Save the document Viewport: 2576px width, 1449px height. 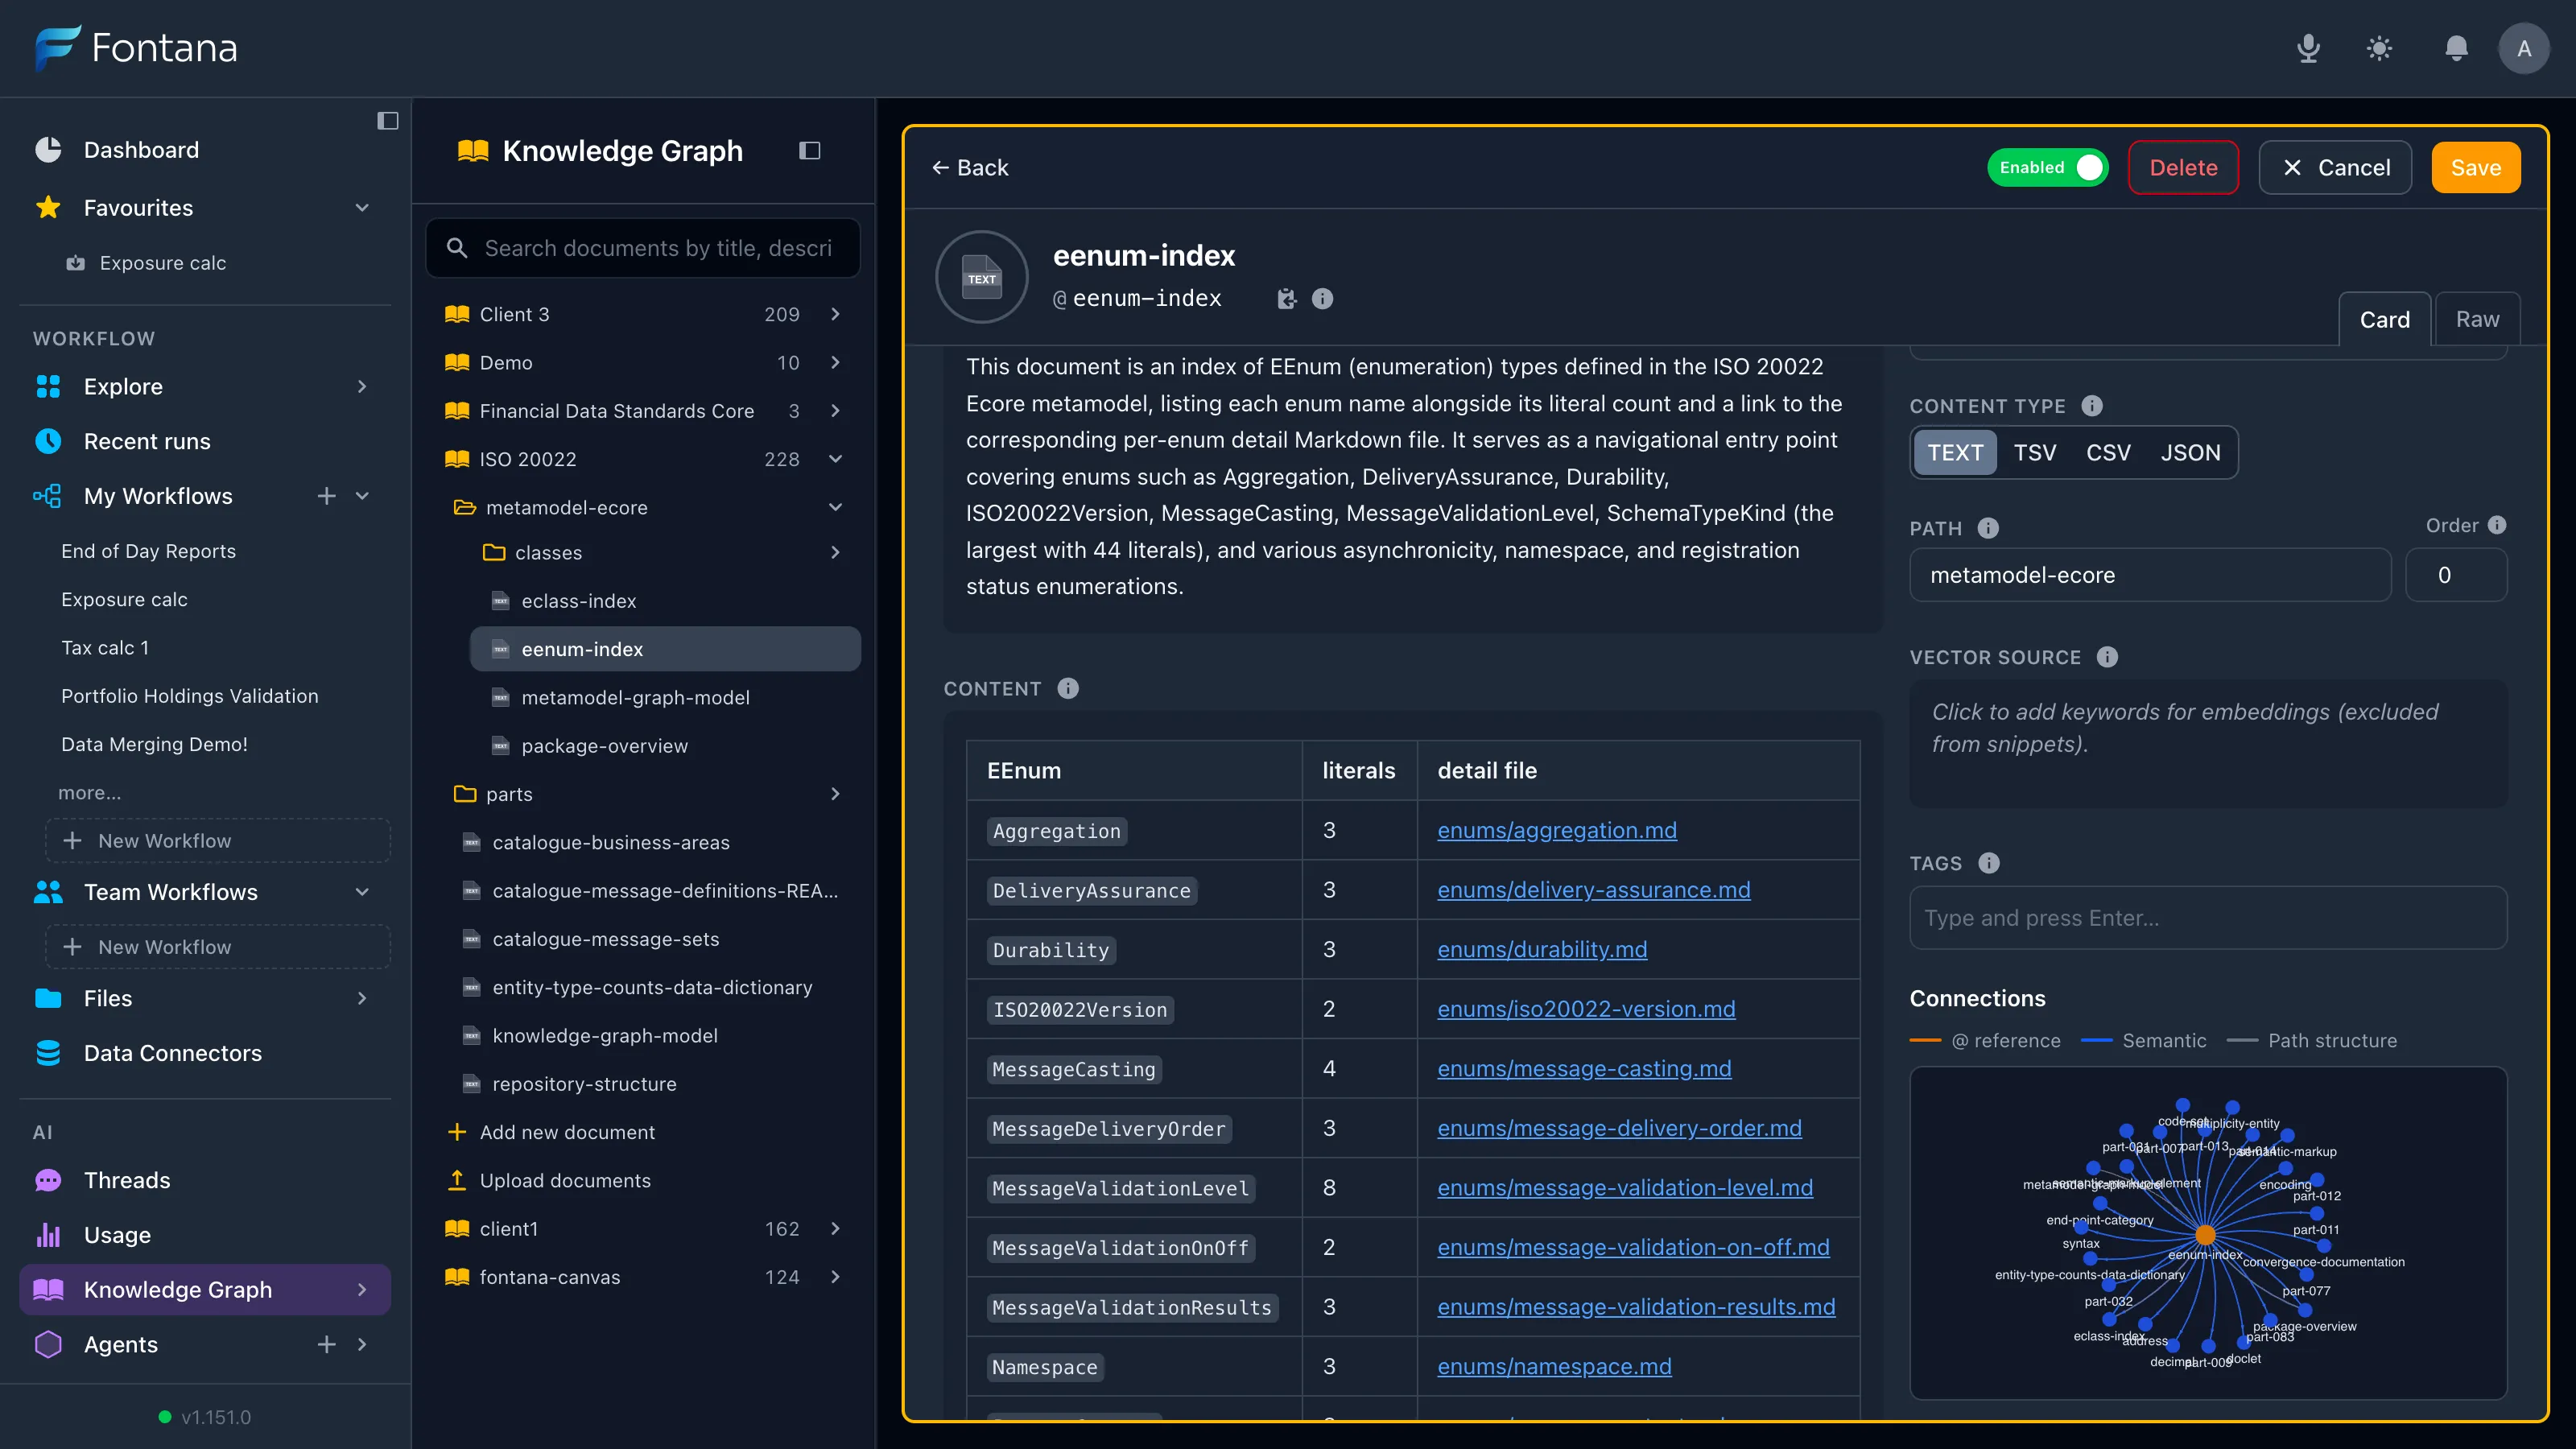pyautogui.click(x=2476, y=167)
